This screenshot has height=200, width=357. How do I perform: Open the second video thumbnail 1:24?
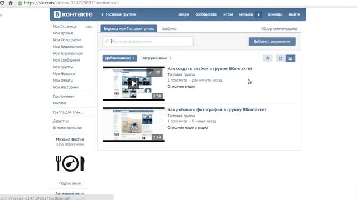[133, 124]
